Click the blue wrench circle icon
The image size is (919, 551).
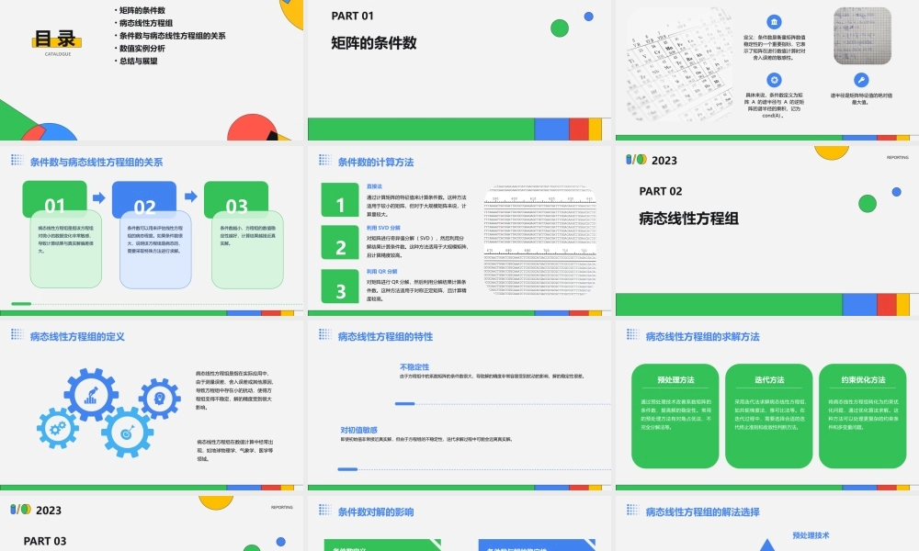[x=861, y=80]
